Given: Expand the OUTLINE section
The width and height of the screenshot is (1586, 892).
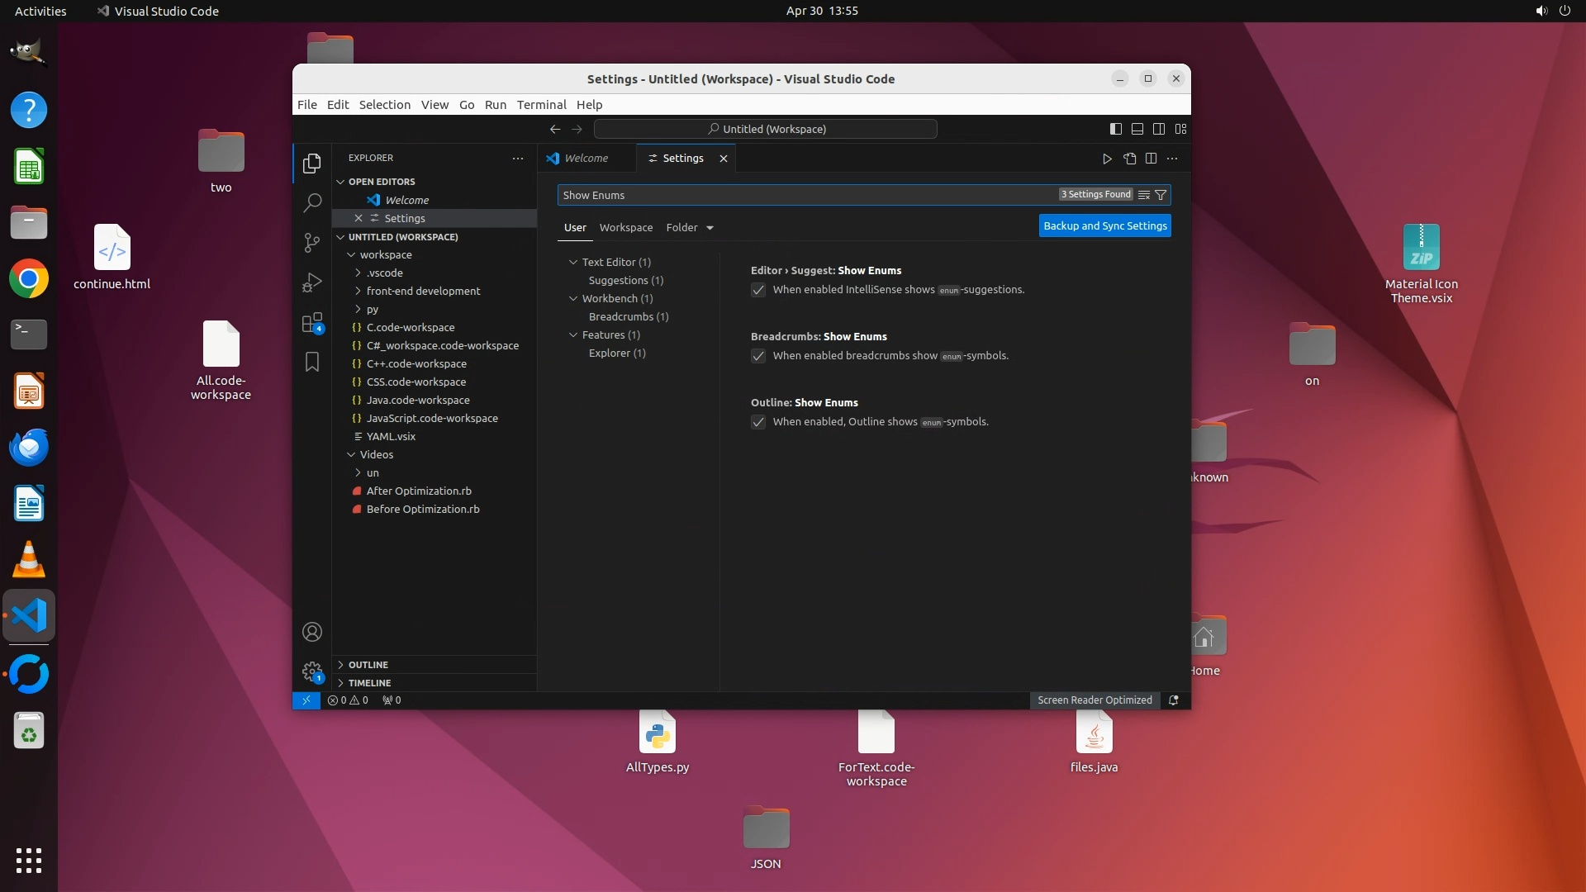Looking at the screenshot, I should coord(368,665).
